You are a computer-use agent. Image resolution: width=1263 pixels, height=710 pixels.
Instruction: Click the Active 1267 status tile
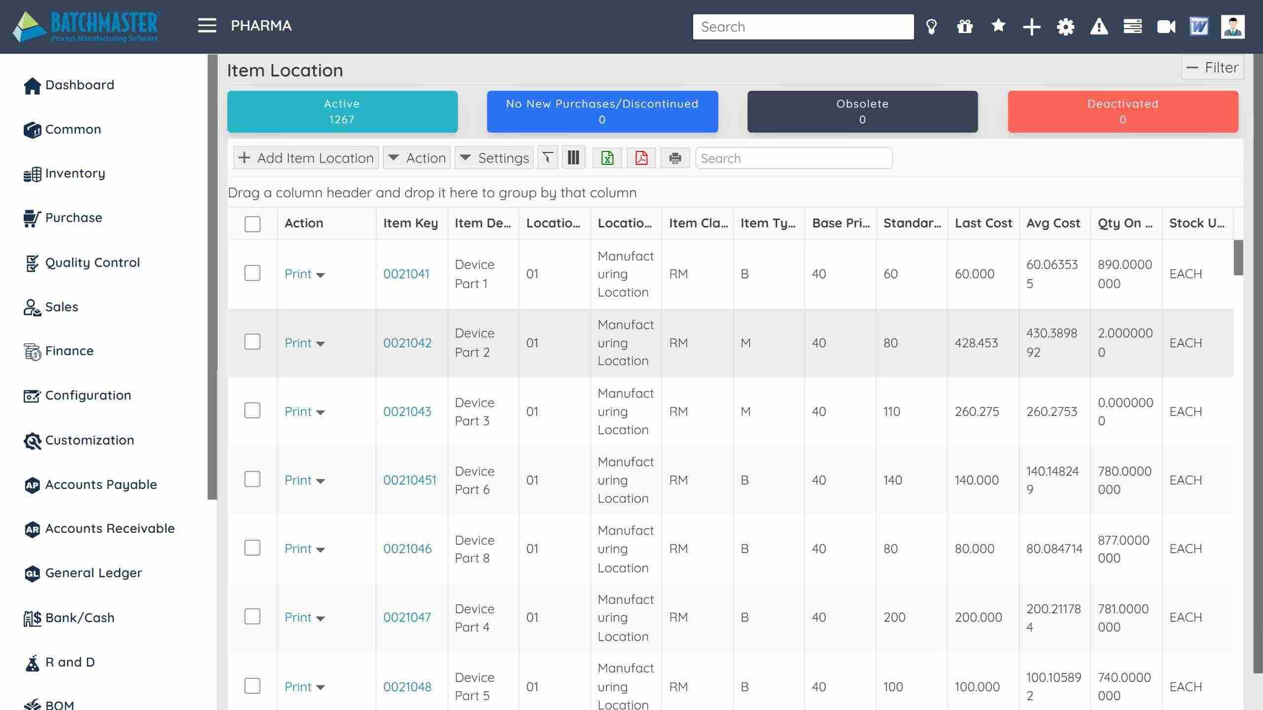coord(342,112)
